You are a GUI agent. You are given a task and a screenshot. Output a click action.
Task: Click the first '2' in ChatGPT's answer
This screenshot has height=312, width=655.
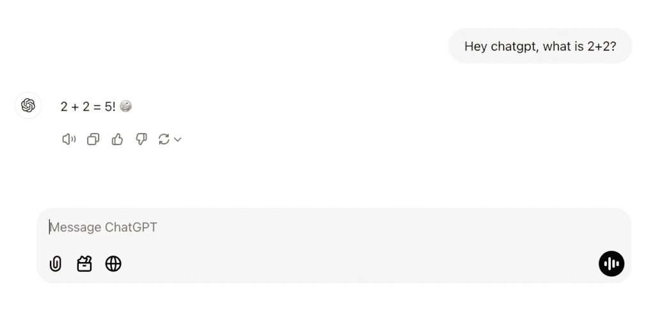tap(64, 107)
